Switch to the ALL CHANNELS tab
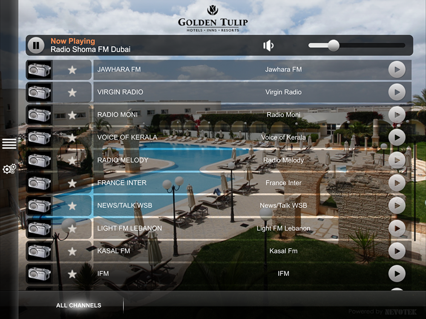This screenshot has height=319, width=426. pos(78,305)
